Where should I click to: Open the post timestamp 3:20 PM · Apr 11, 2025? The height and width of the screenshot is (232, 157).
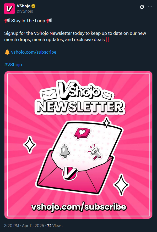pos(24,226)
